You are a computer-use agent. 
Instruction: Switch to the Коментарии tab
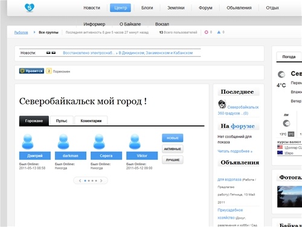tap(91, 120)
